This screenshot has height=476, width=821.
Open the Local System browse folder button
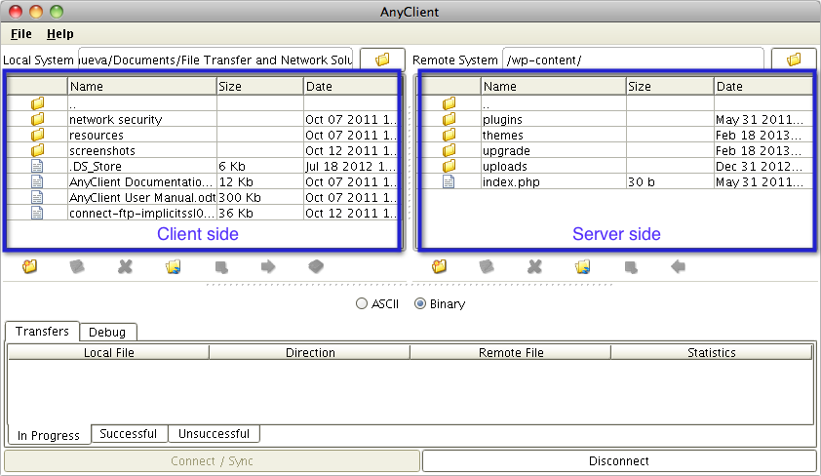(x=383, y=59)
